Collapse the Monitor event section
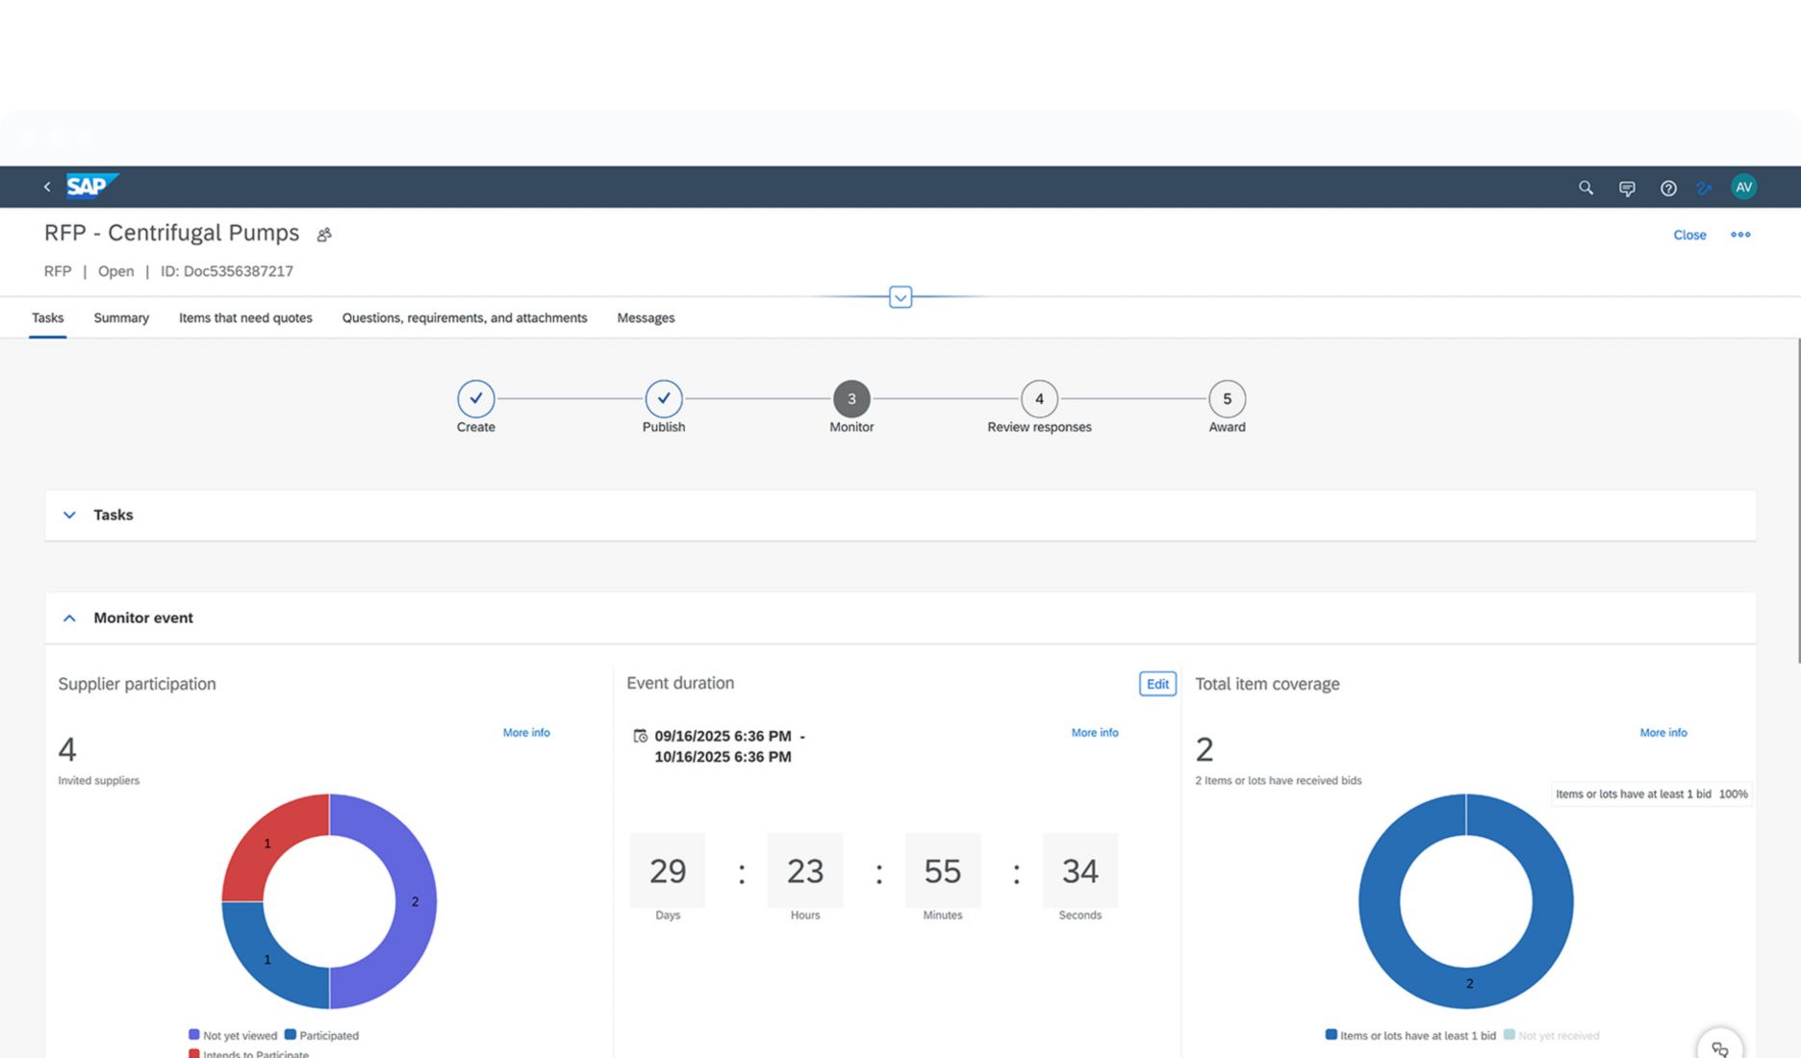 tap(69, 618)
